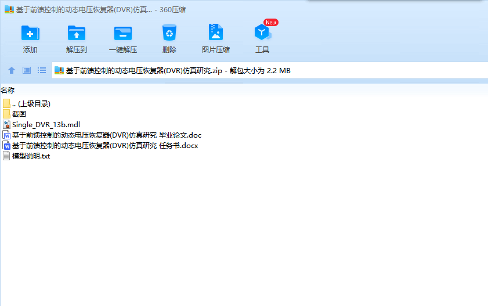Switch to the list view mode button
Screen dimensions: 488x306
(42, 70)
